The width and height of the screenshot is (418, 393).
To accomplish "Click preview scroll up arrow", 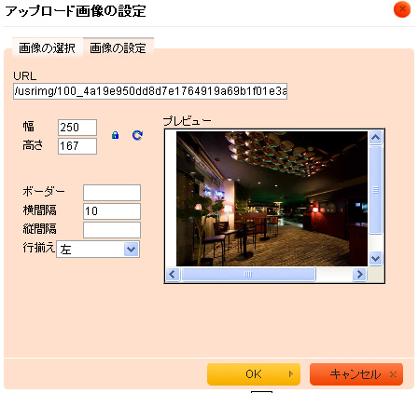I will (375, 137).
